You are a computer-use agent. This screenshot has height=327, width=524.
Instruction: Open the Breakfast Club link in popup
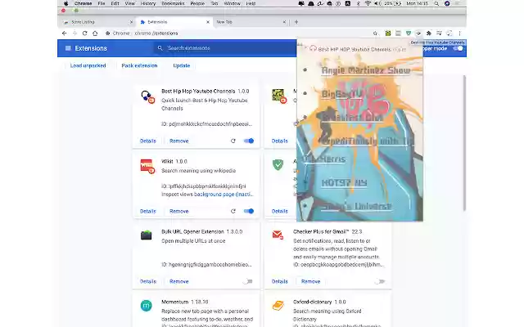click(x=352, y=118)
